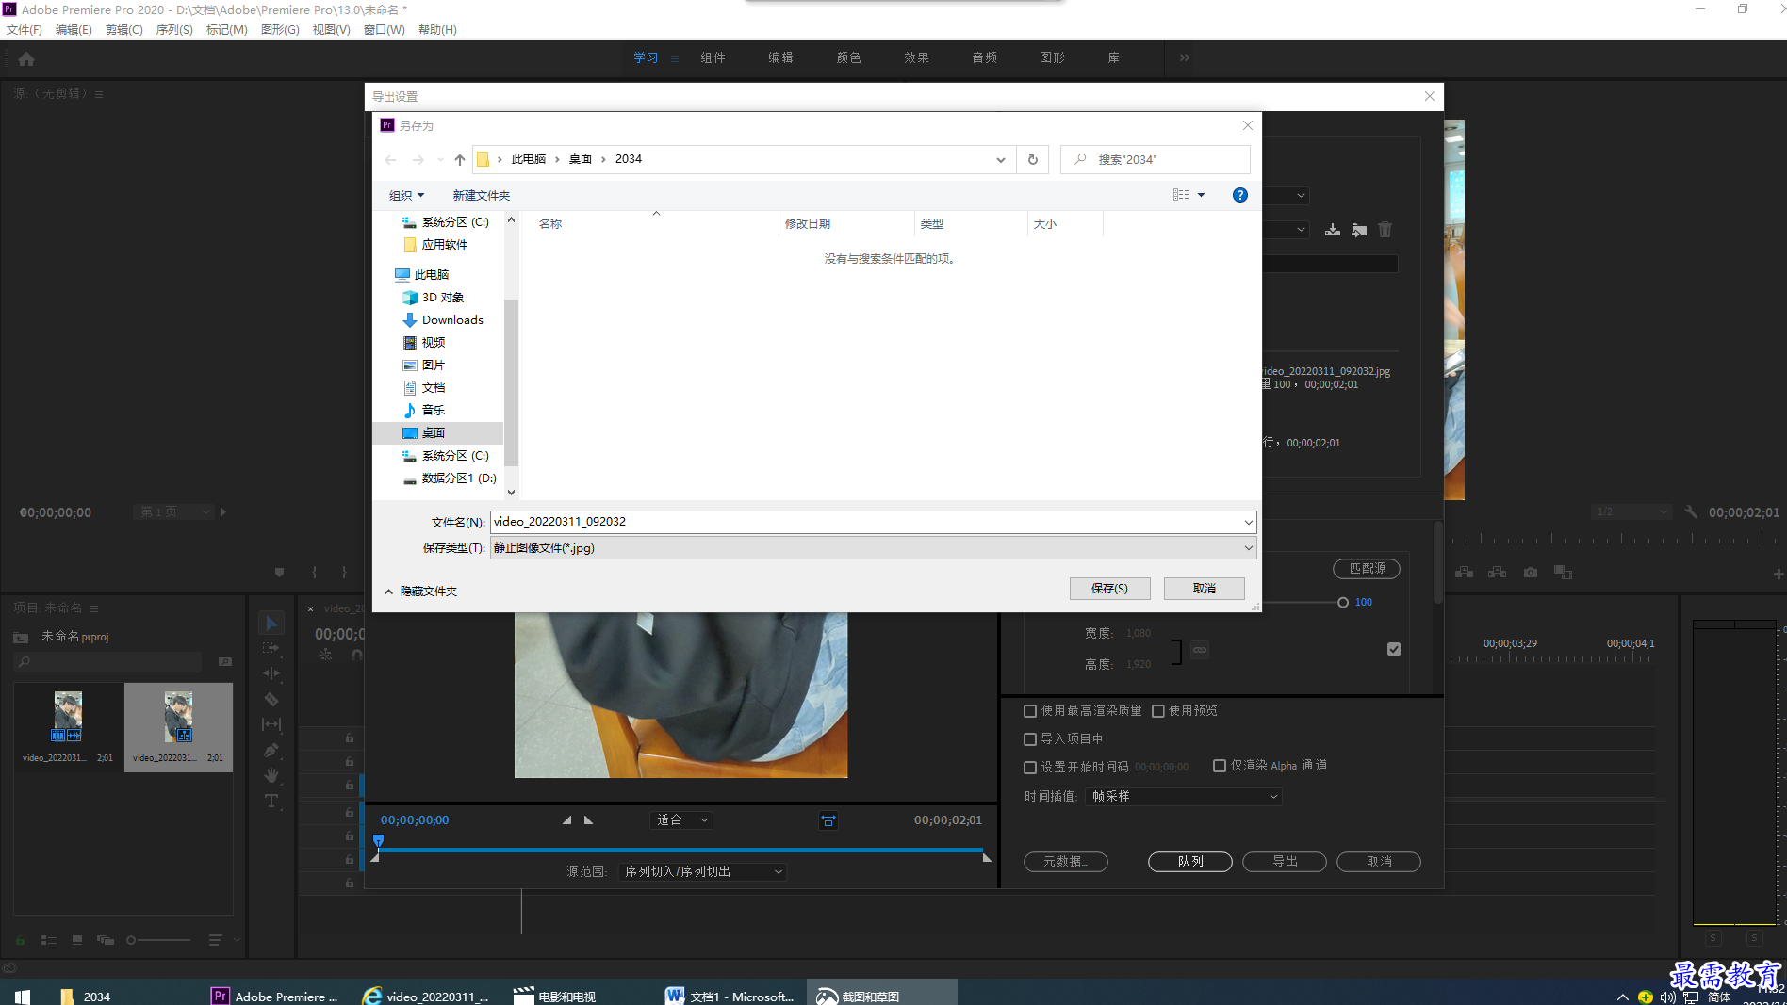Click the Metadata button
The image size is (1787, 1005).
1065,862
